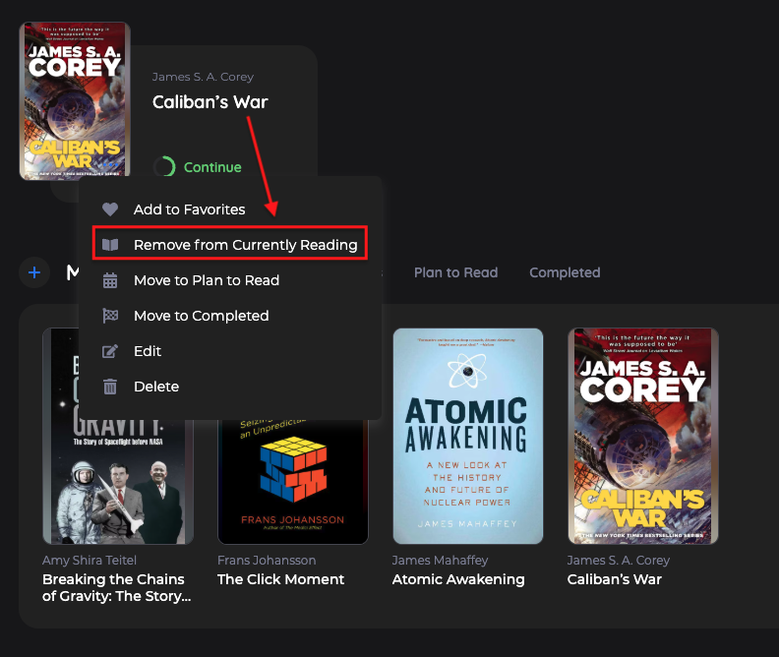Click the open book icon in menu

110,245
